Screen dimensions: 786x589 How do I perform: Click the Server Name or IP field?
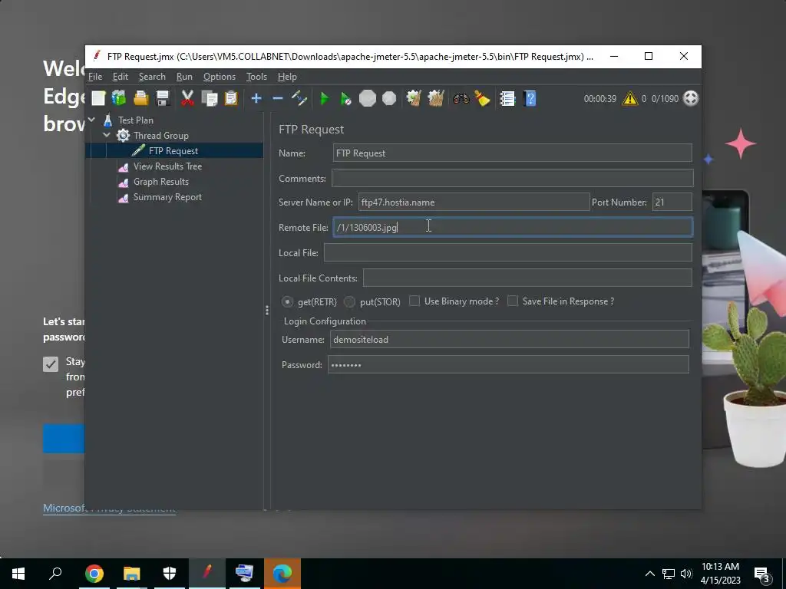pyautogui.click(x=474, y=202)
